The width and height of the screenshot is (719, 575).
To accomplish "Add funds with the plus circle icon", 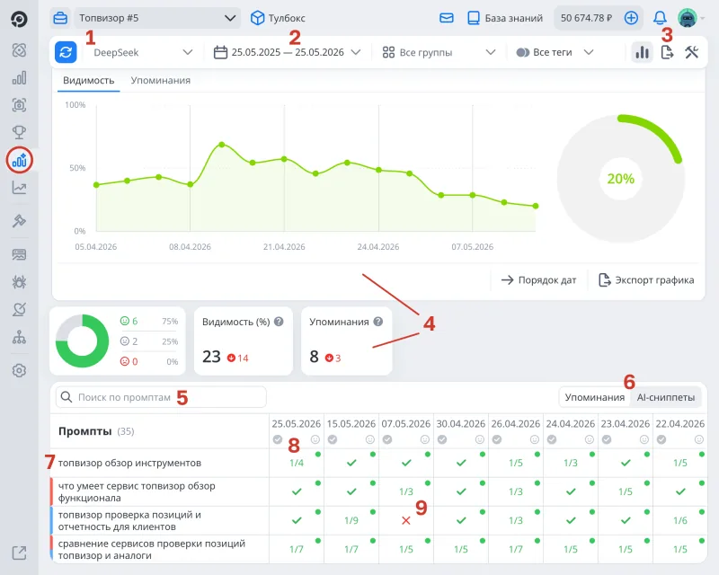I will [631, 18].
